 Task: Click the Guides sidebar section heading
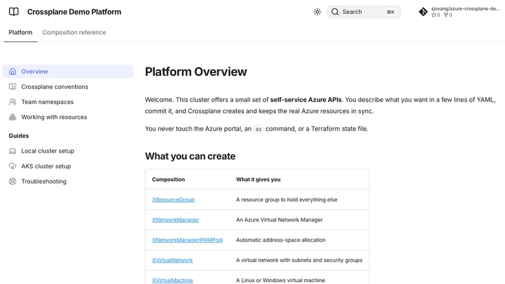19,136
